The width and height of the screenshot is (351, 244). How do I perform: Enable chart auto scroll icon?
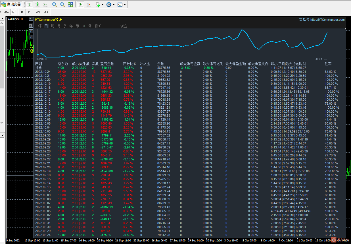pos(81,5)
